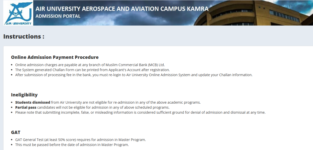The width and height of the screenshot is (313, 150).
Task: Click the bullet before Students dismissed
Action: (x=12, y=102)
